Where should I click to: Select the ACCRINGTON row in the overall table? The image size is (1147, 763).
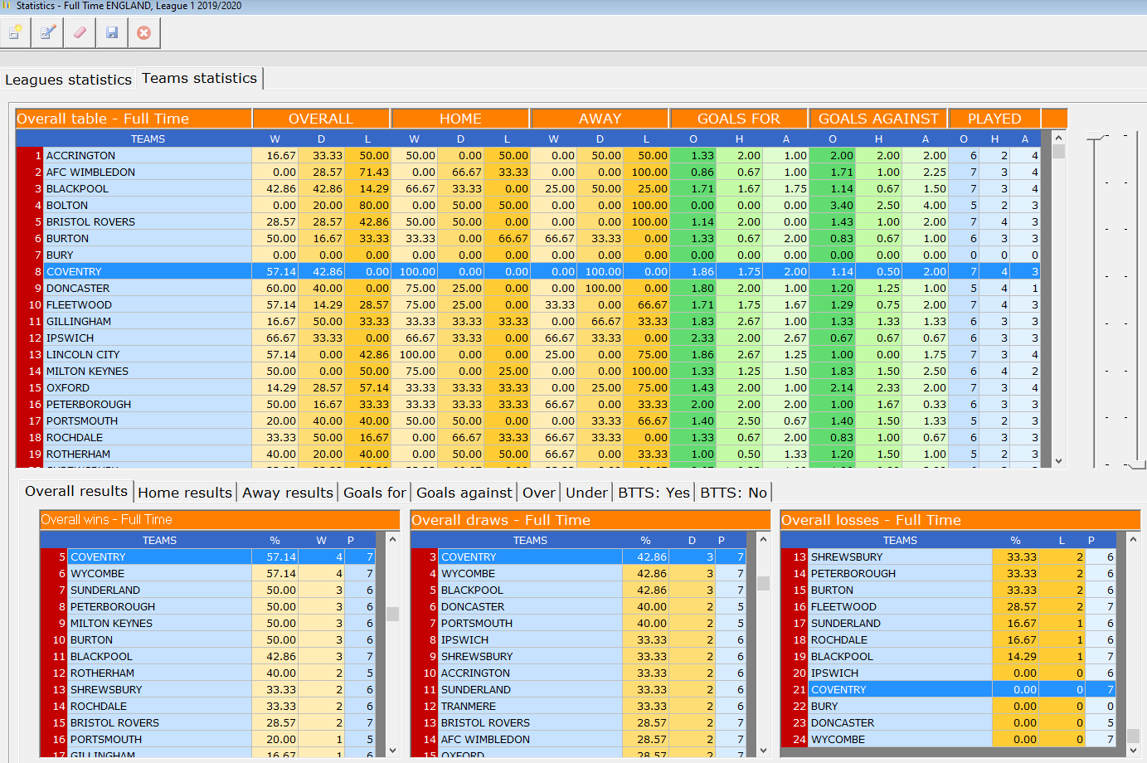pyautogui.click(x=527, y=155)
